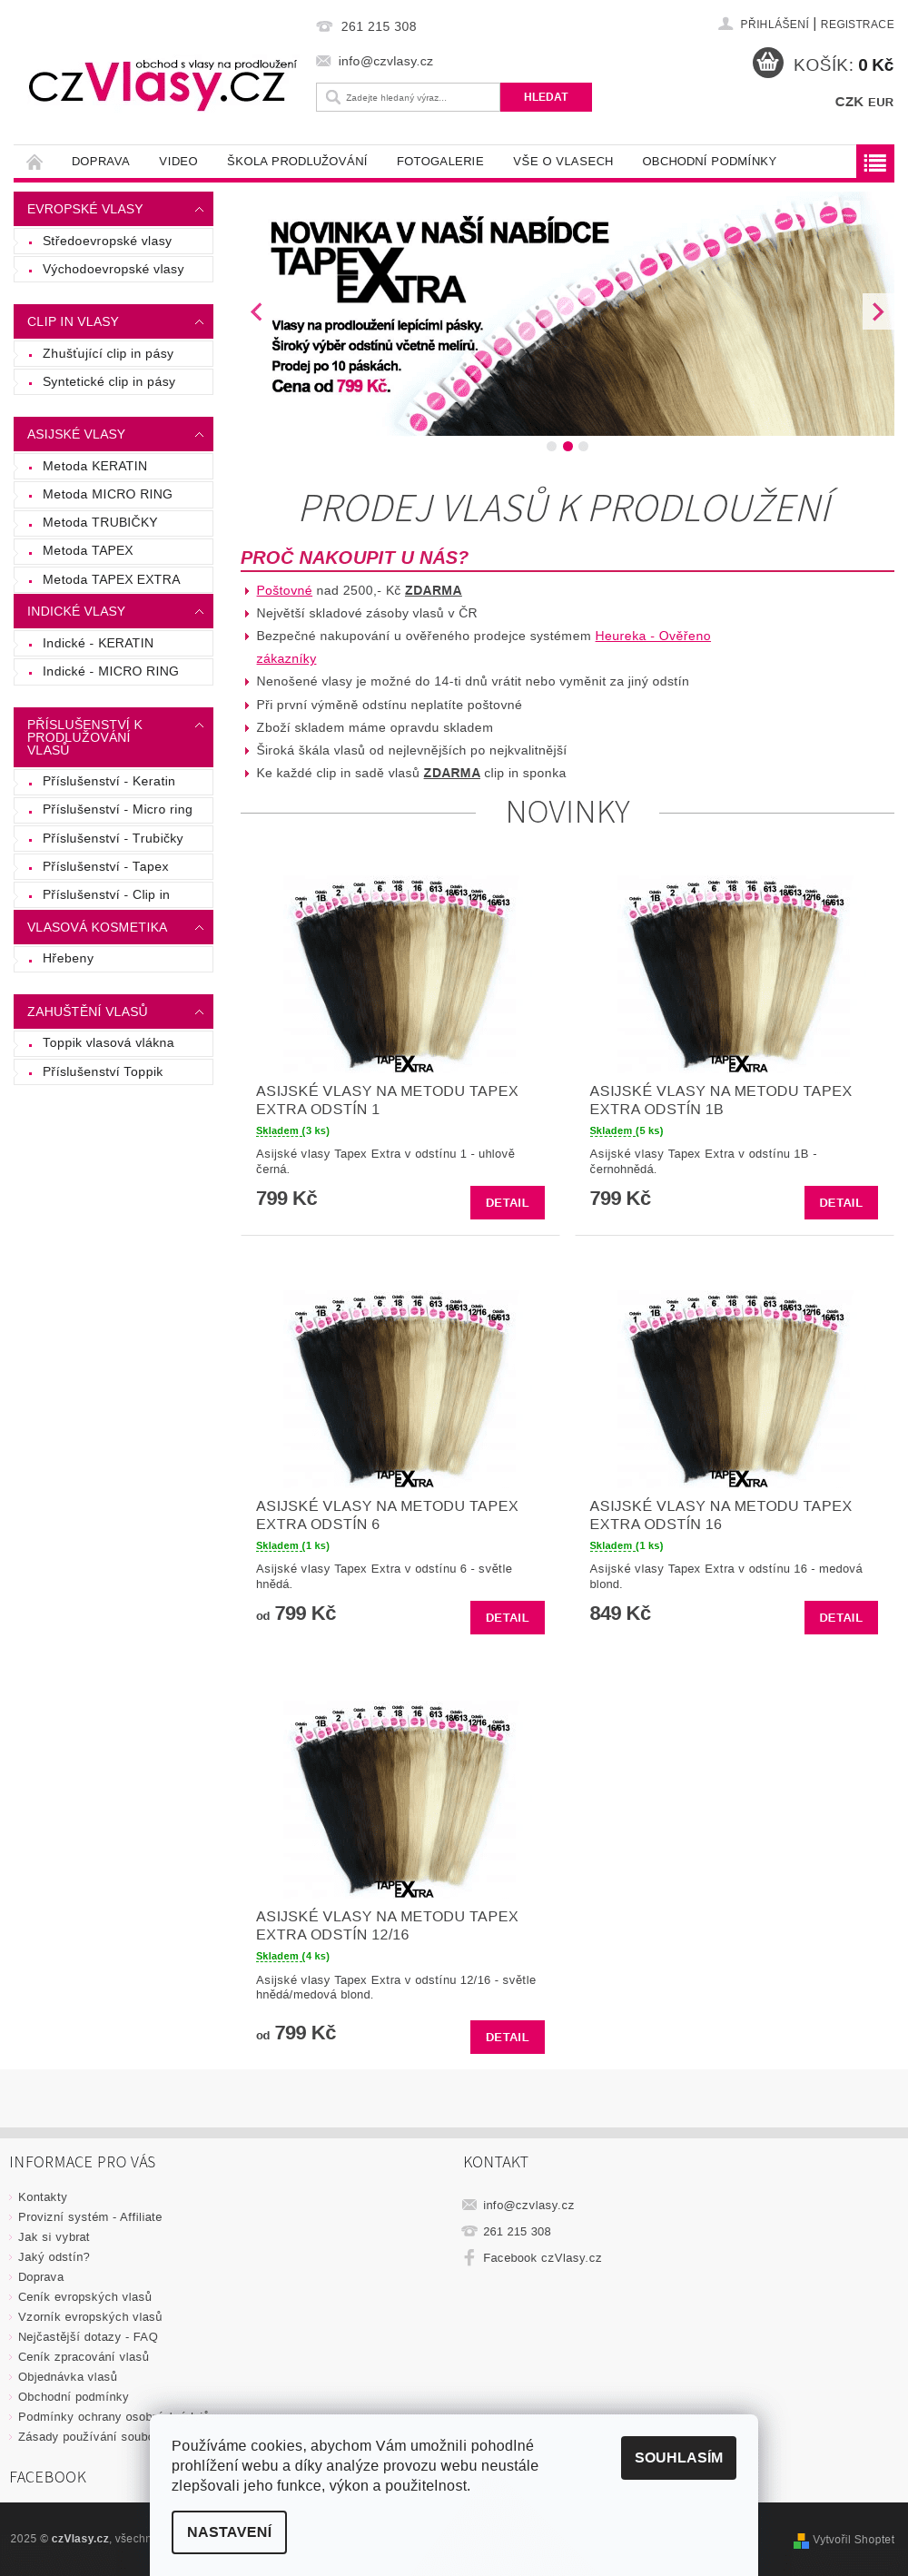Screen dimensions: 908x2576
Task: Open the Fotogalerie menu item
Action: pos(440,162)
